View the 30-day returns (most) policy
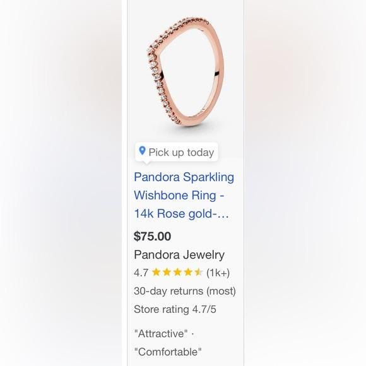Screen dimensions: 366x366 tap(185, 291)
